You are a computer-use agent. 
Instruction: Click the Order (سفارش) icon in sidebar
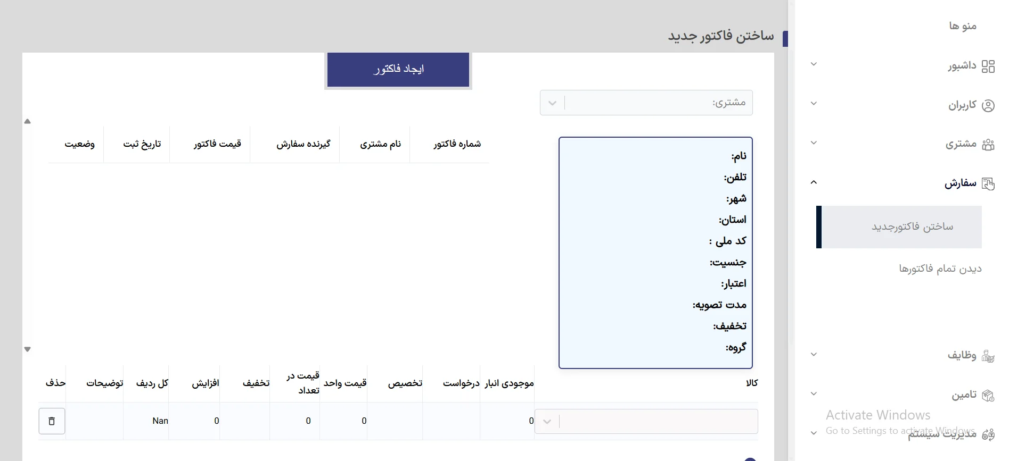click(988, 184)
